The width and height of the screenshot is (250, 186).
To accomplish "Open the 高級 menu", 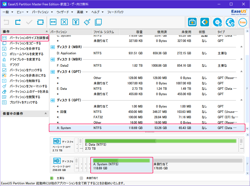I will (x=82, y=12).
